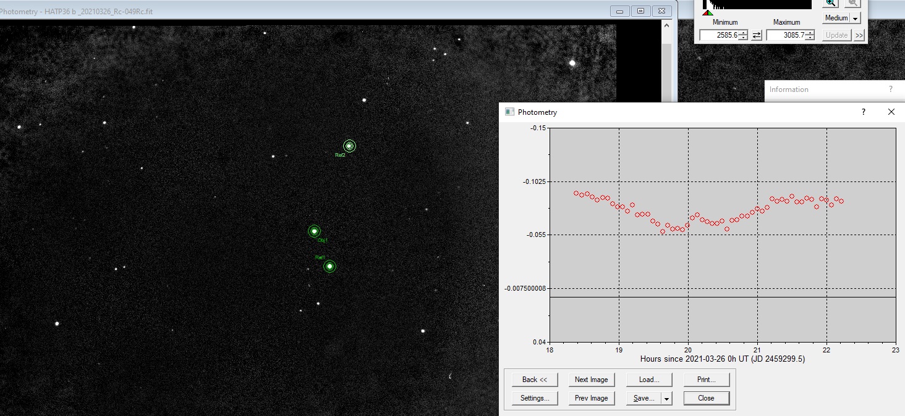
Task: Swap minimum and maximum values with arrows icon
Action: pos(757,35)
